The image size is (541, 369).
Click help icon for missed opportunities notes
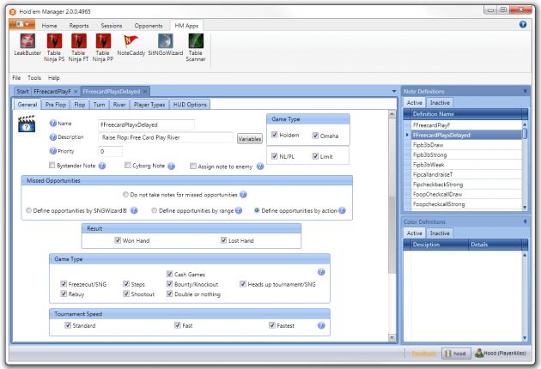coord(243,195)
